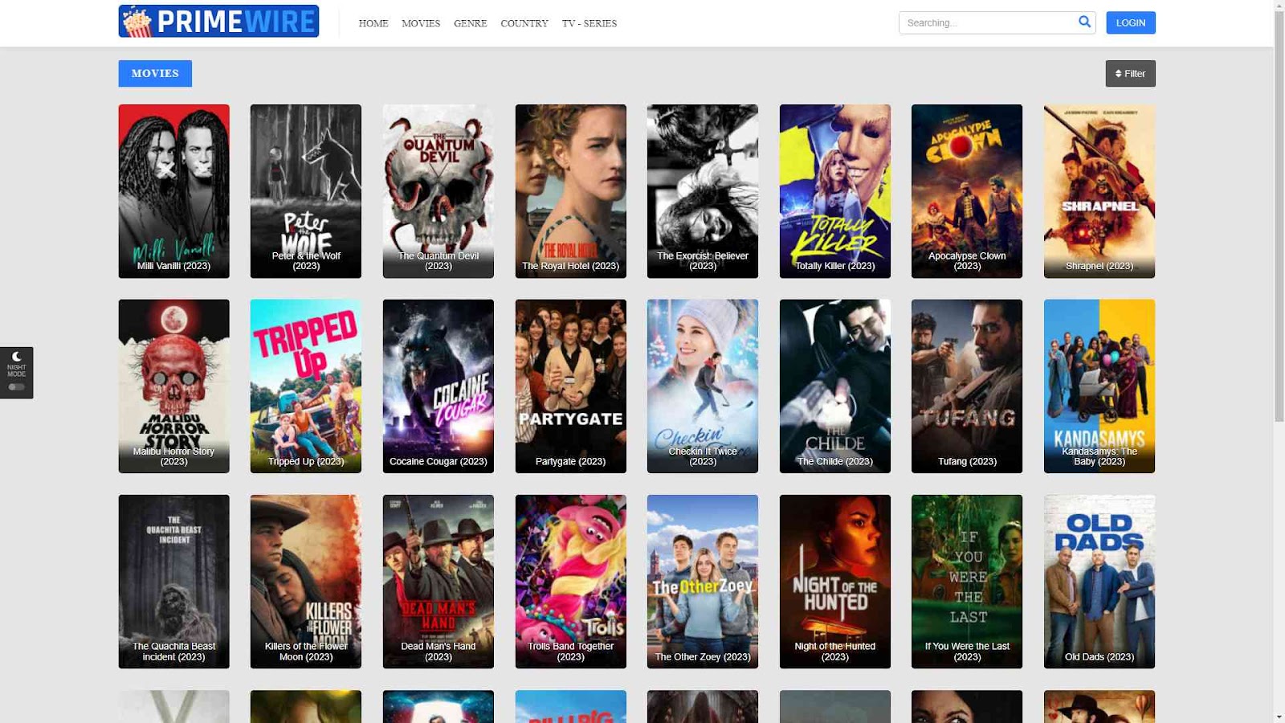Open Tripped Up (2023) poster
Screen dimensions: 1285x723
306,386
